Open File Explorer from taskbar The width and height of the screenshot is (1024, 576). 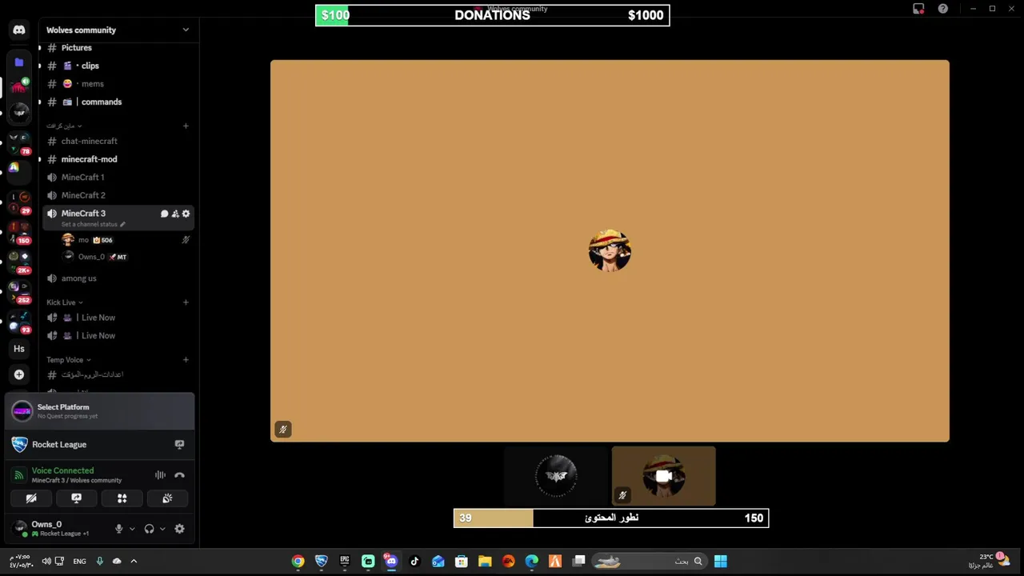485,562
